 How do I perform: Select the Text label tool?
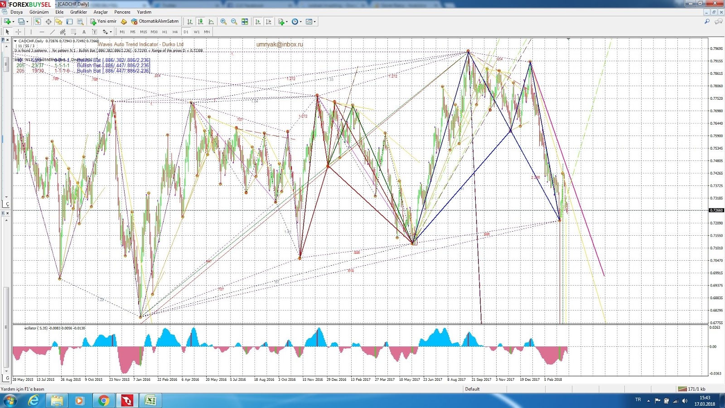[x=94, y=32]
